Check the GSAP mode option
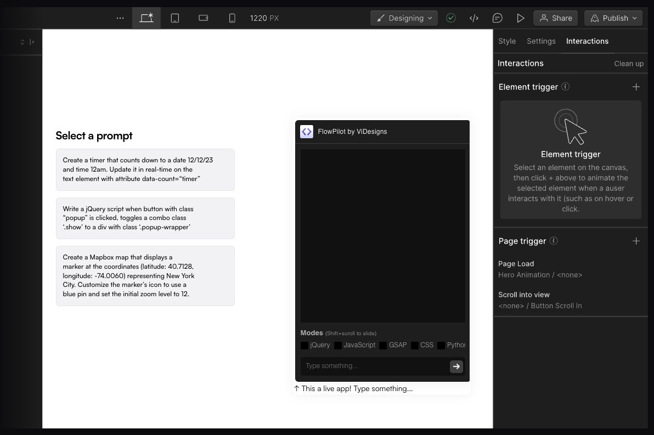The width and height of the screenshot is (654, 435). pyautogui.click(x=382, y=345)
